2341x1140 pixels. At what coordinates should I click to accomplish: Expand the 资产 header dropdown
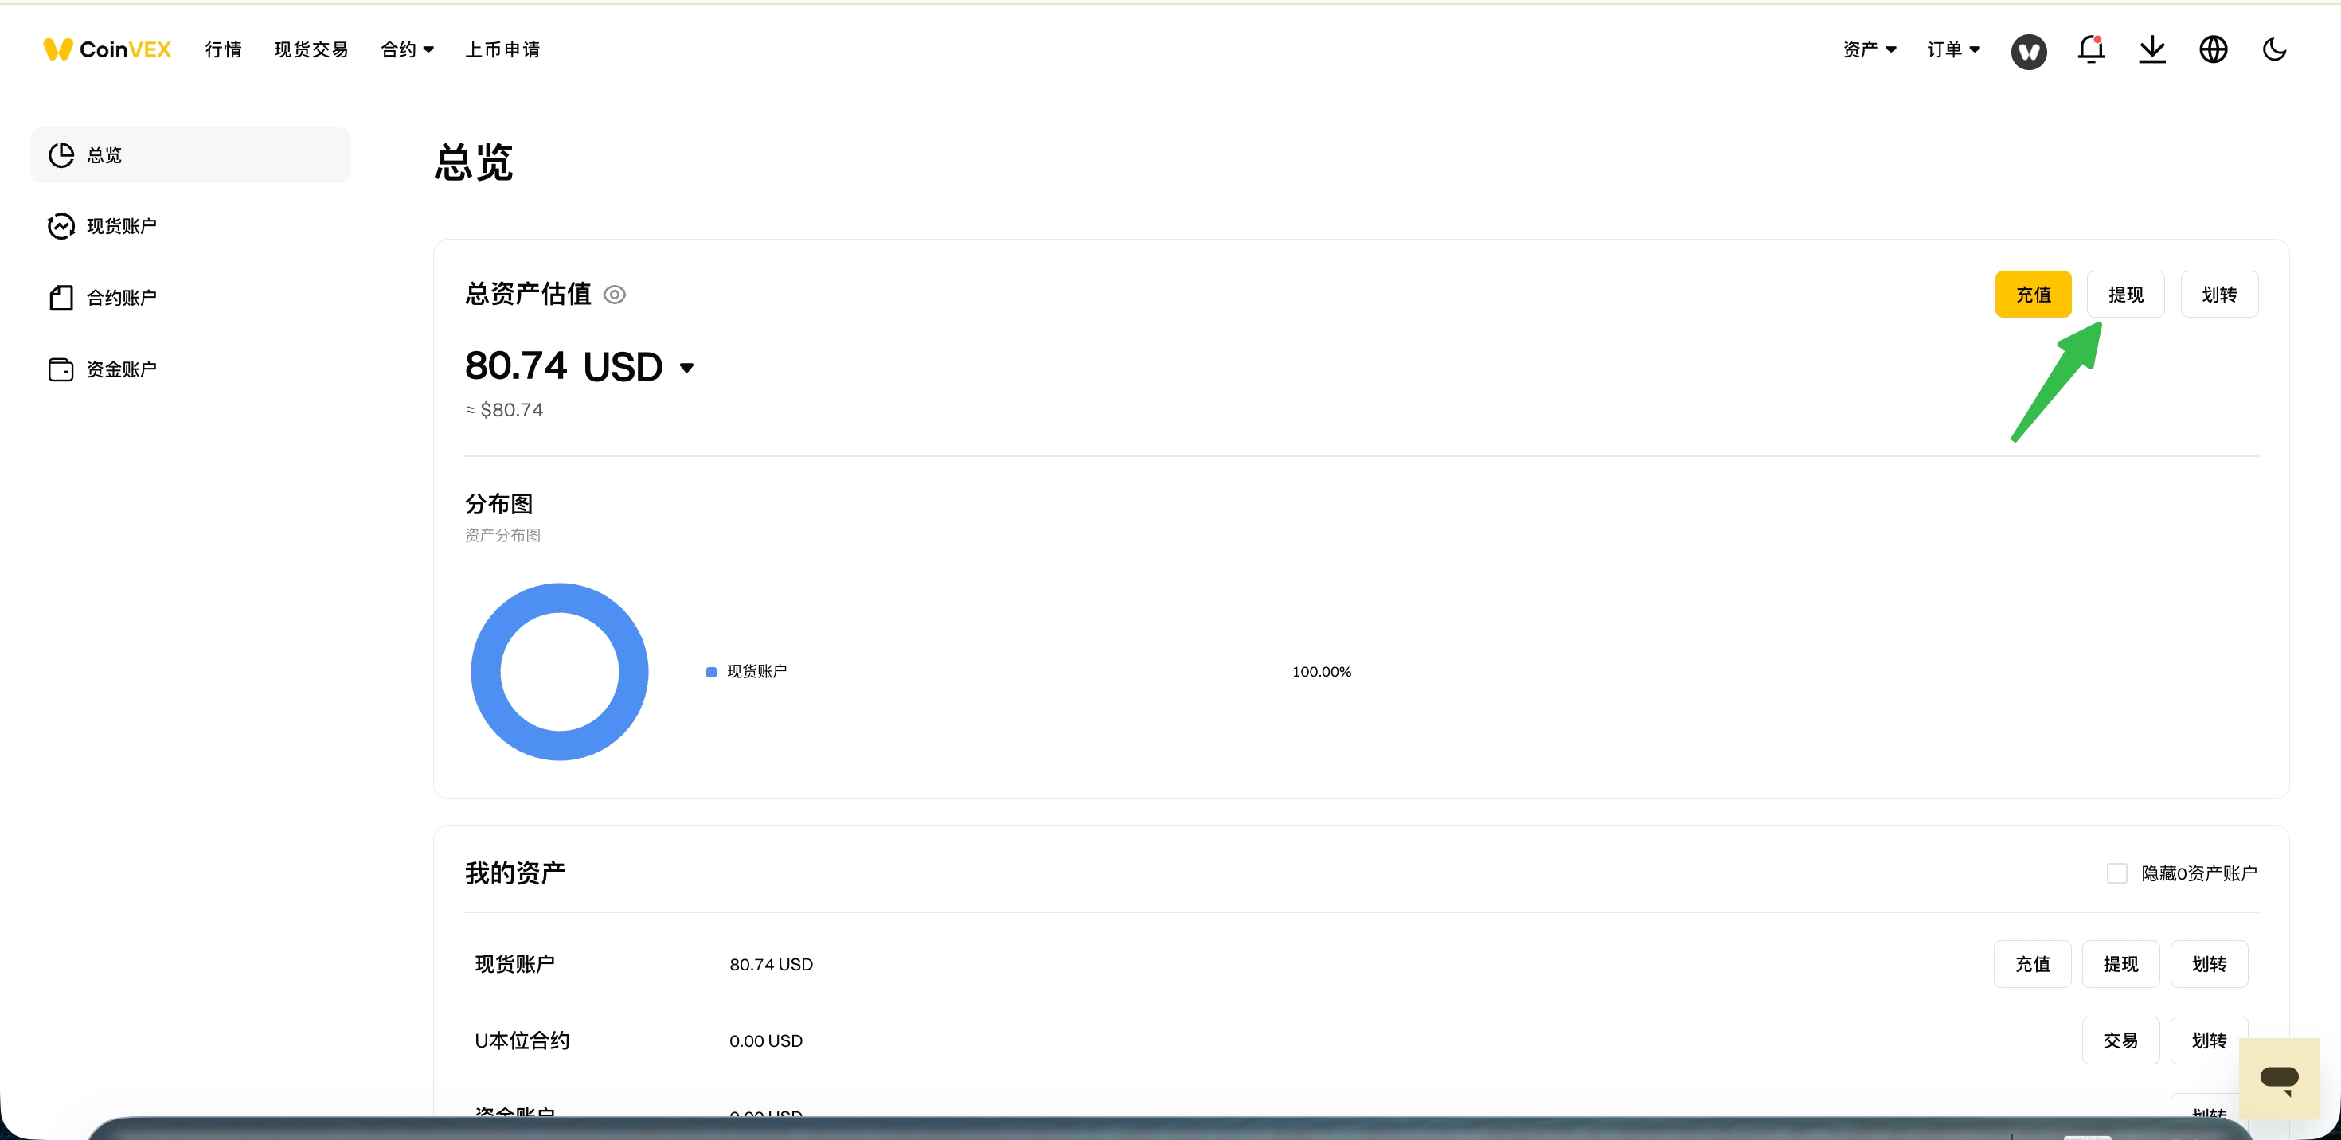pyautogui.click(x=1870, y=49)
